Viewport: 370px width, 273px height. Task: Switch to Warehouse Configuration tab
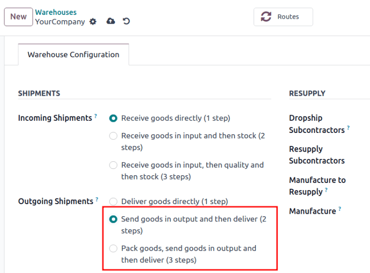click(73, 54)
